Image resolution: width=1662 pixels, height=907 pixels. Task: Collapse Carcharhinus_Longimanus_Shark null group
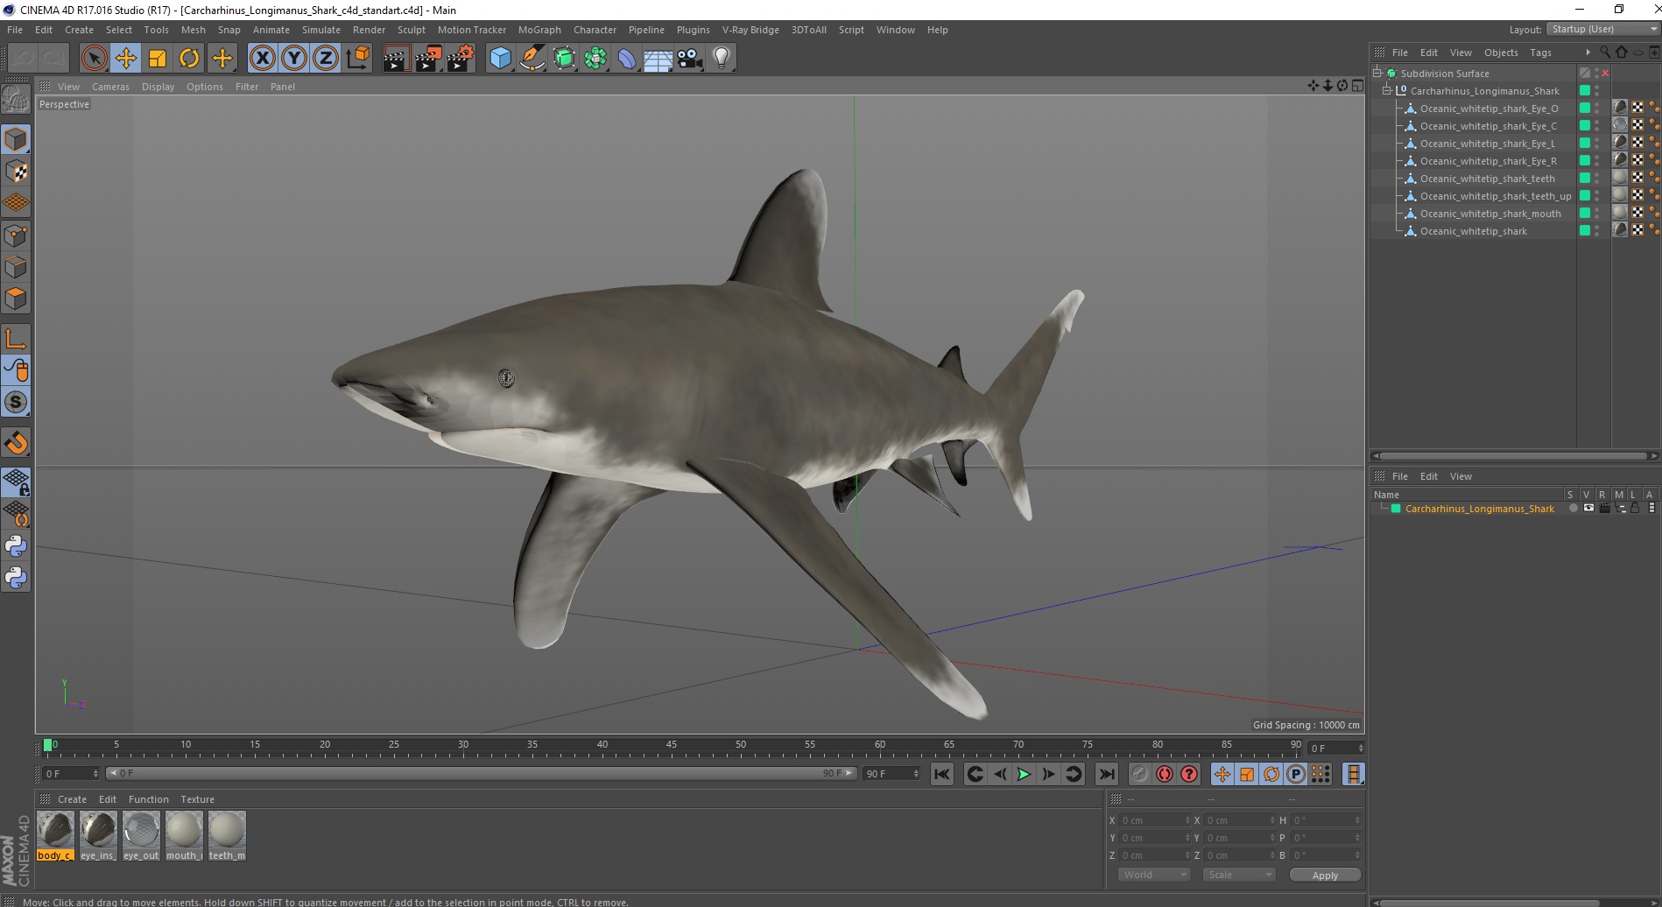point(1386,91)
